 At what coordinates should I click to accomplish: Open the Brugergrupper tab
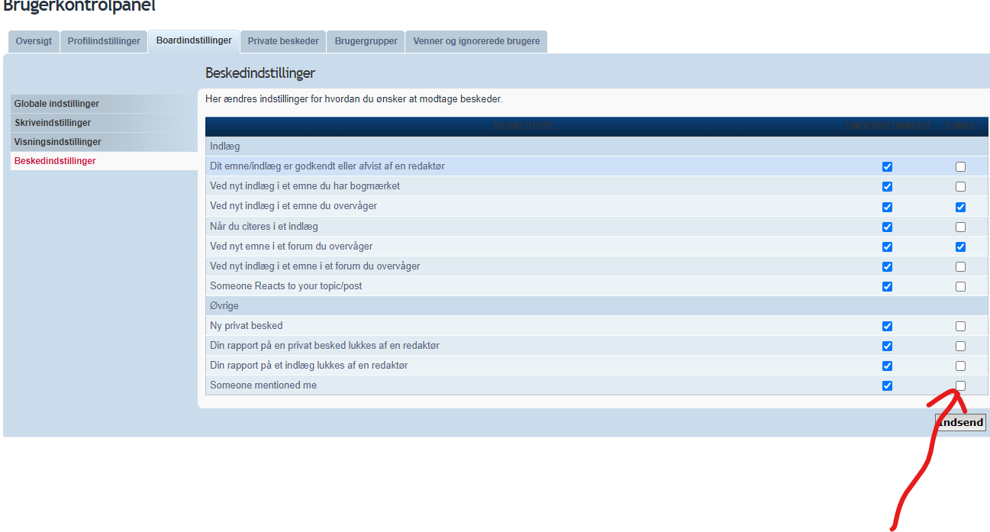[366, 41]
